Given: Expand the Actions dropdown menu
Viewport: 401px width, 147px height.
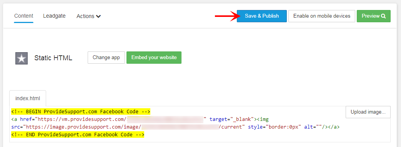Looking at the screenshot, I should point(88,16).
